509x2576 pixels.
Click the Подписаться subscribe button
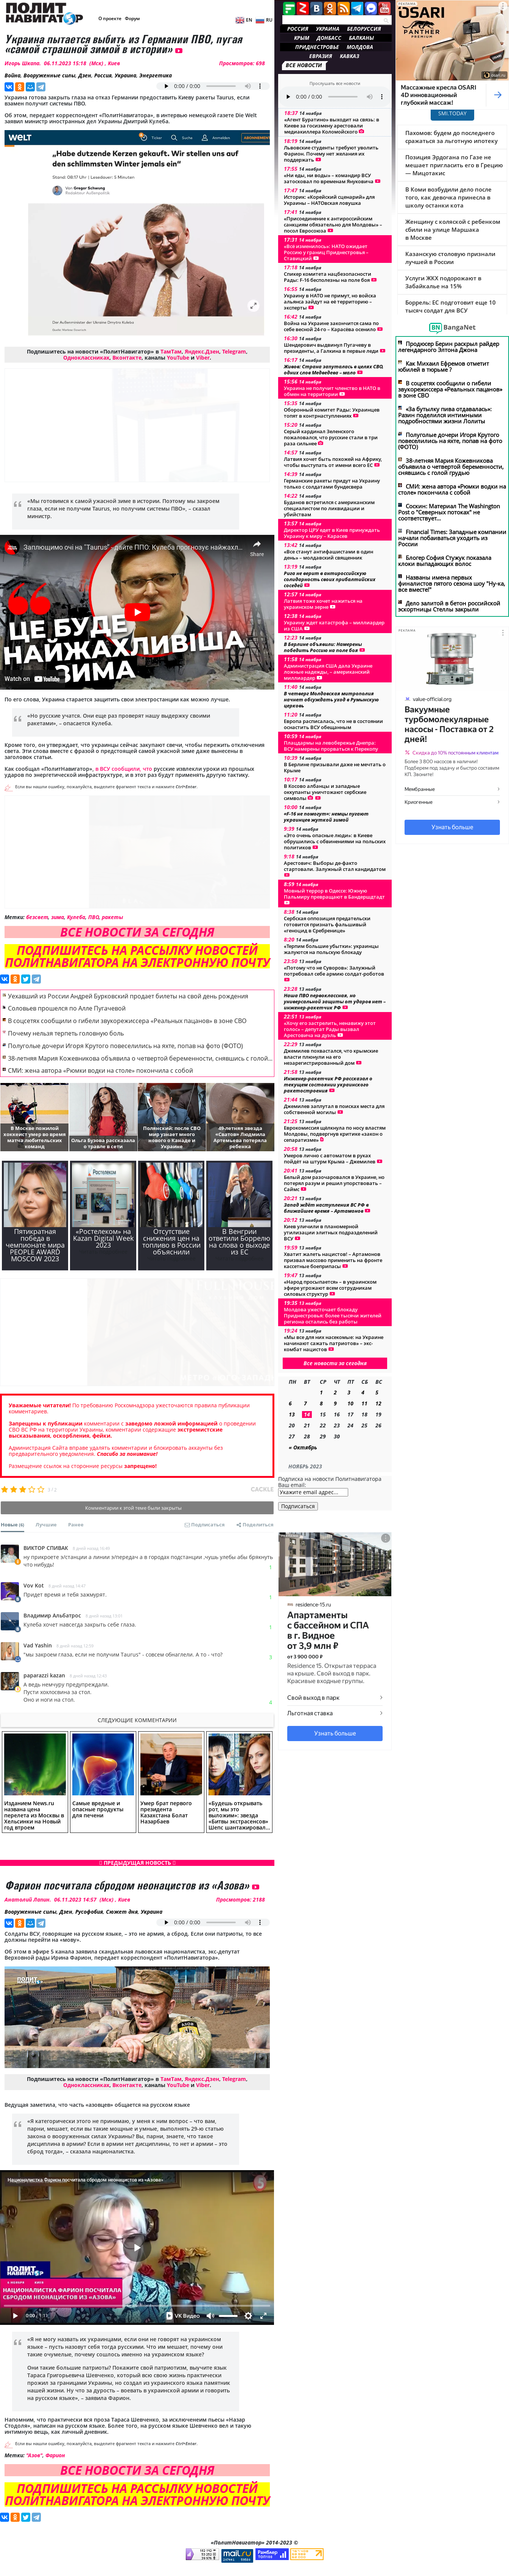297,1506
